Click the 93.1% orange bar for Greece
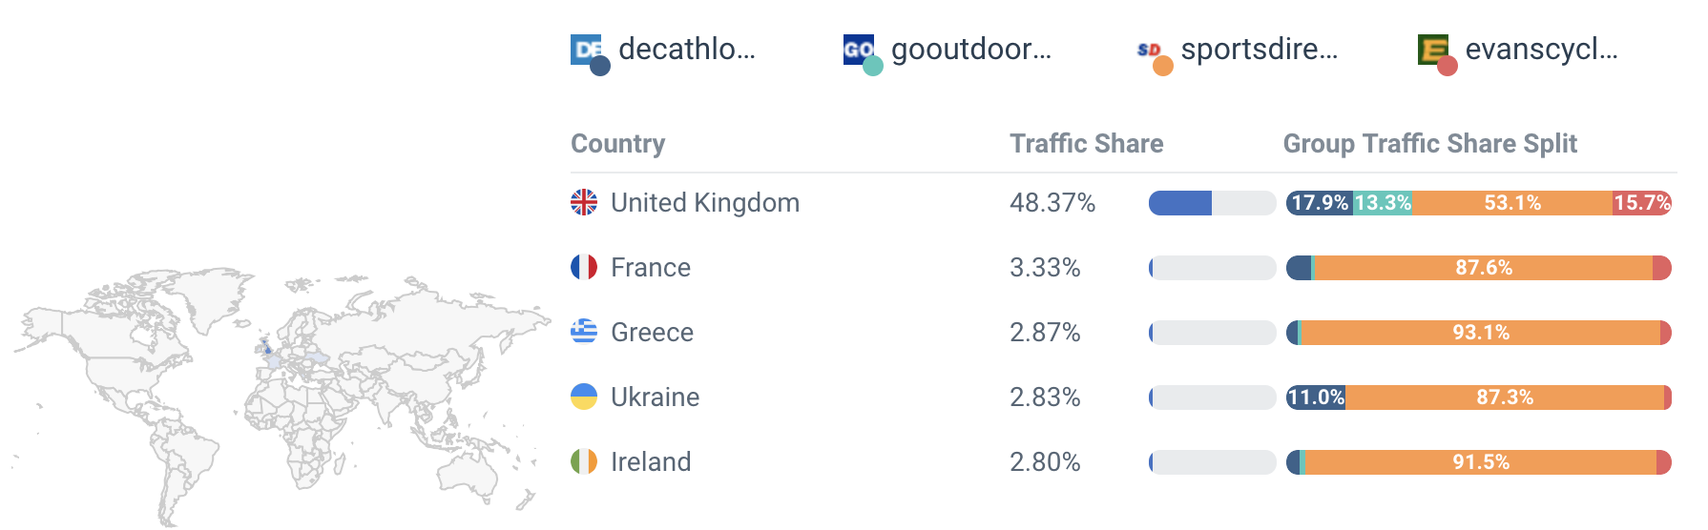 (1481, 333)
